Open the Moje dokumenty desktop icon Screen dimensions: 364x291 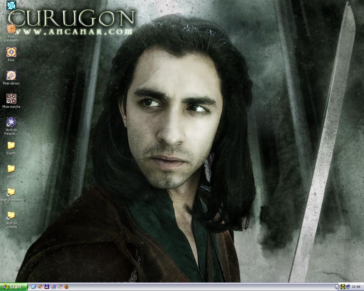[x=11, y=29]
